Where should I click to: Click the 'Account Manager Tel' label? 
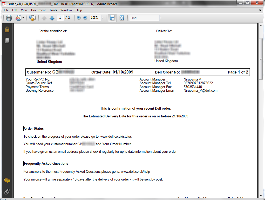tap(155, 83)
